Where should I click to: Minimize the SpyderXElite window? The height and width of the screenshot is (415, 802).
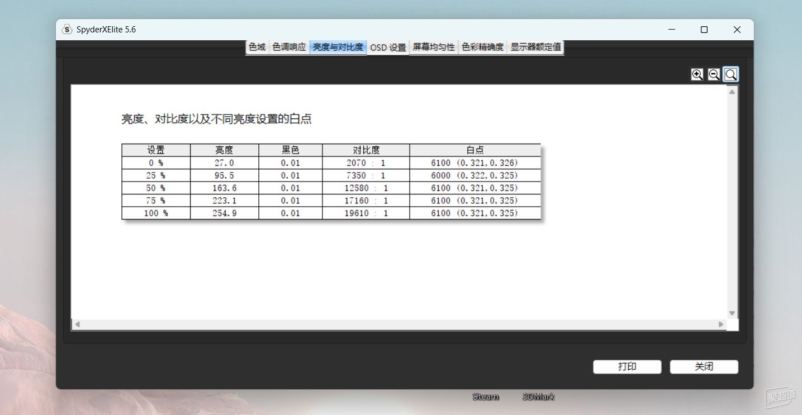coord(671,30)
